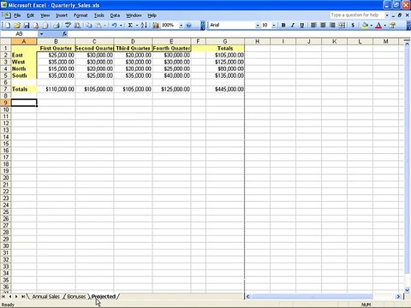The height and width of the screenshot is (308, 411).
Task: Select the South row label cell
Action: point(24,75)
